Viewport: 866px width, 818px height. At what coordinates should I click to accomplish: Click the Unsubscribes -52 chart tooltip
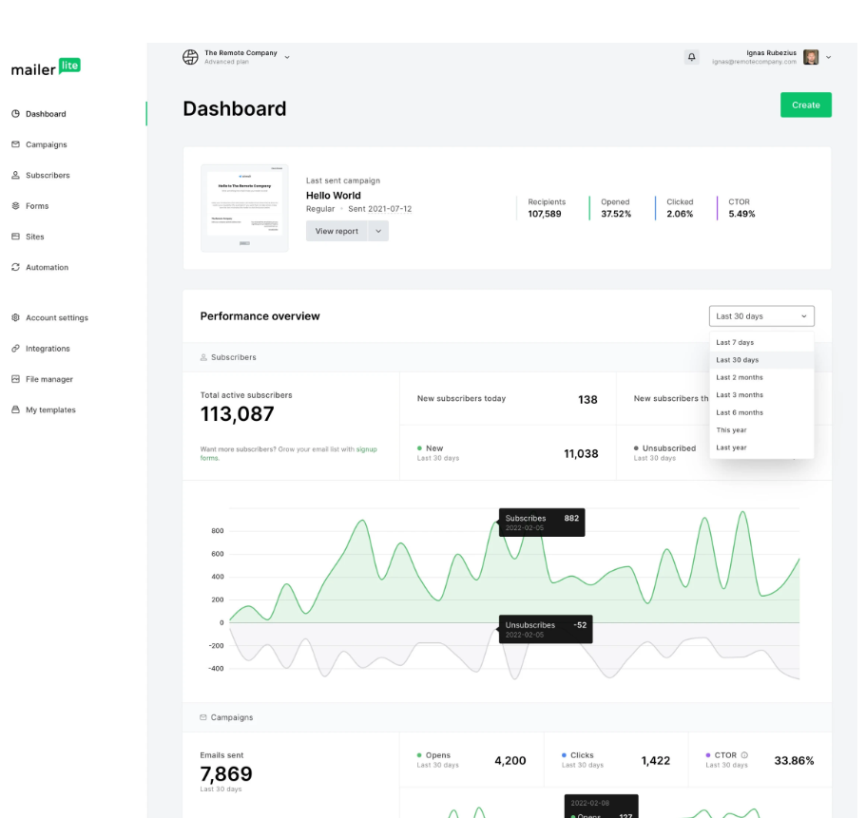pyautogui.click(x=546, y=629)
